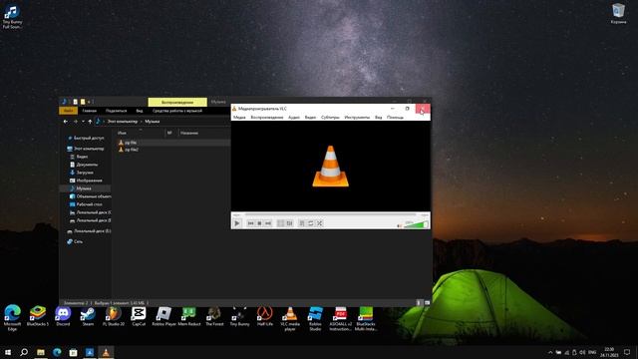Toggle VLC fullscreen video button
This screenshot has height=359, width=638.
[280, 223]
